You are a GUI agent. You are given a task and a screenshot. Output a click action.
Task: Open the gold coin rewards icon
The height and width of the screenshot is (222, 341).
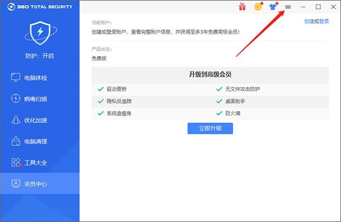258,7
